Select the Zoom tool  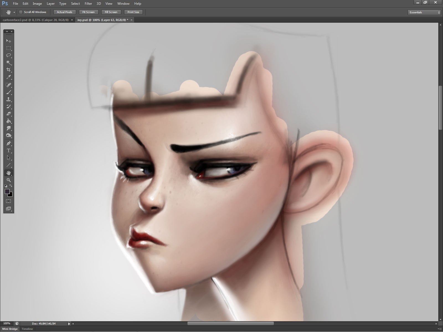tap(8, 180)
